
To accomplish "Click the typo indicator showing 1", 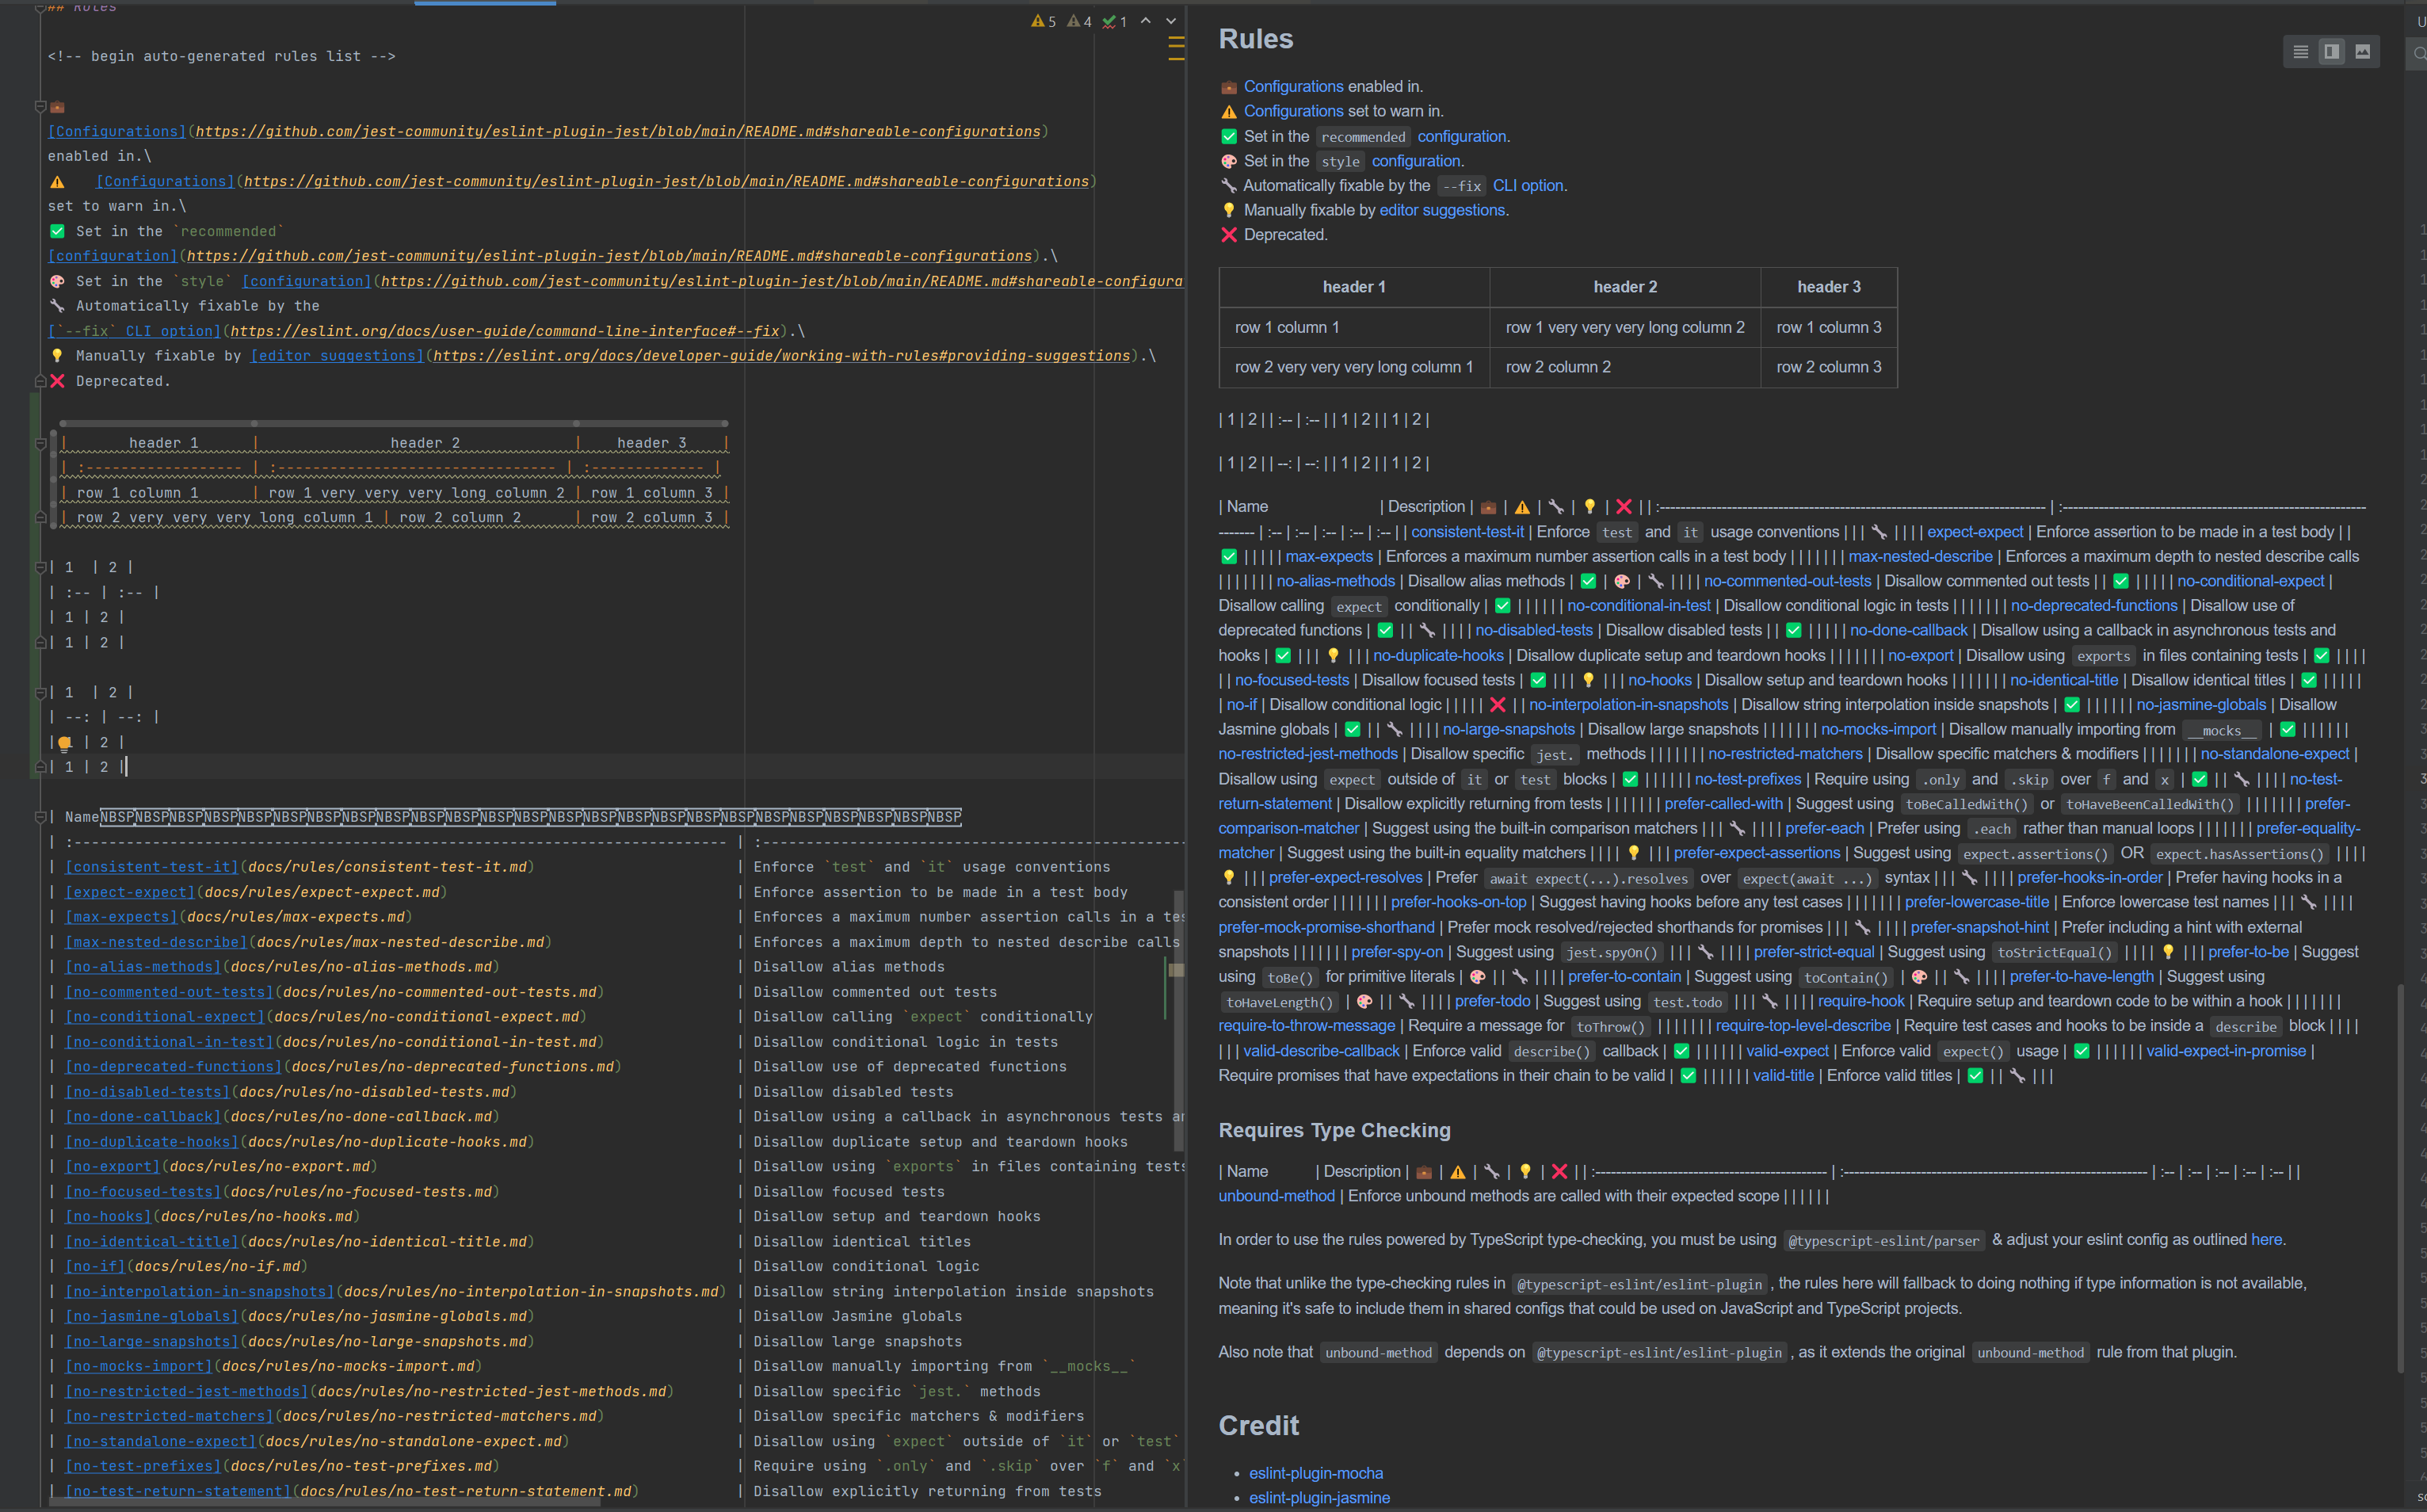I will (x=1115, y=21).
